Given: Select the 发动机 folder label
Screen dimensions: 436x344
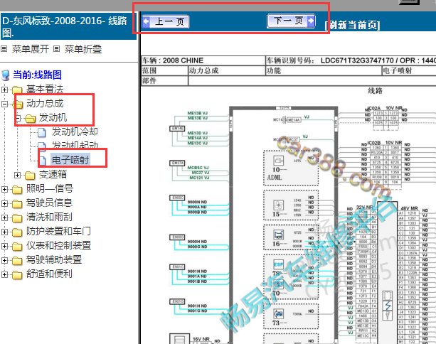Looking at the screenshot, I should tap(53, 117).
